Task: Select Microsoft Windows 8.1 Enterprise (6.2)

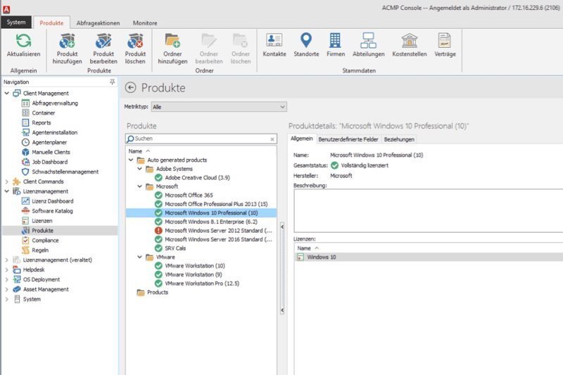Action: (x=210, y=222)
